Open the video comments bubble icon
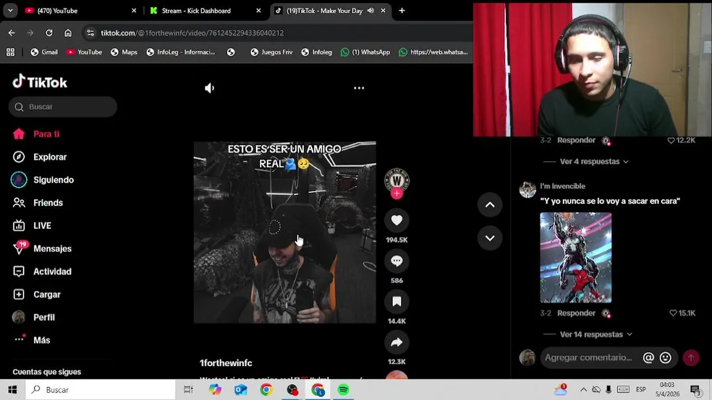712x400 pixels. coord(397,261)
